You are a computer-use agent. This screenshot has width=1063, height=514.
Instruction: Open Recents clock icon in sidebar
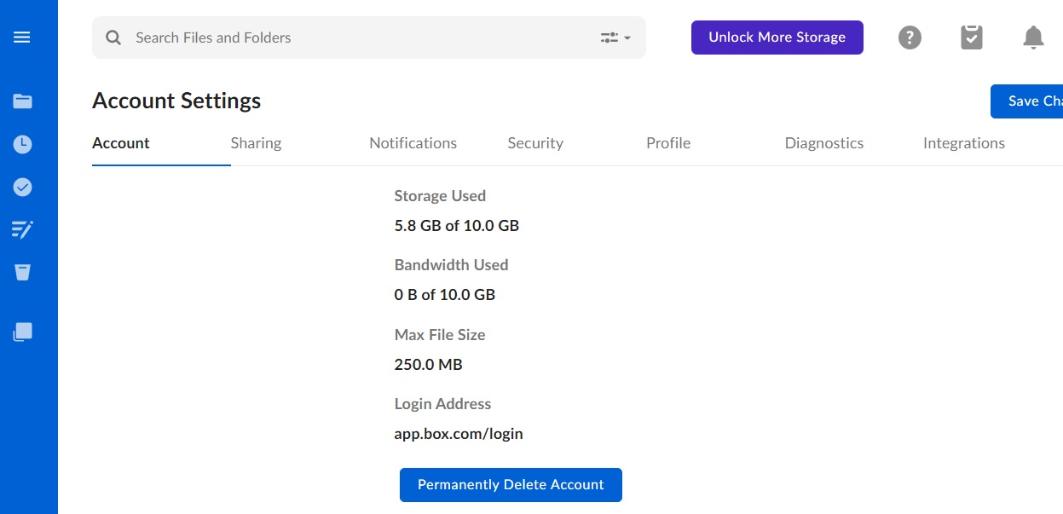[x=23, y=144]
